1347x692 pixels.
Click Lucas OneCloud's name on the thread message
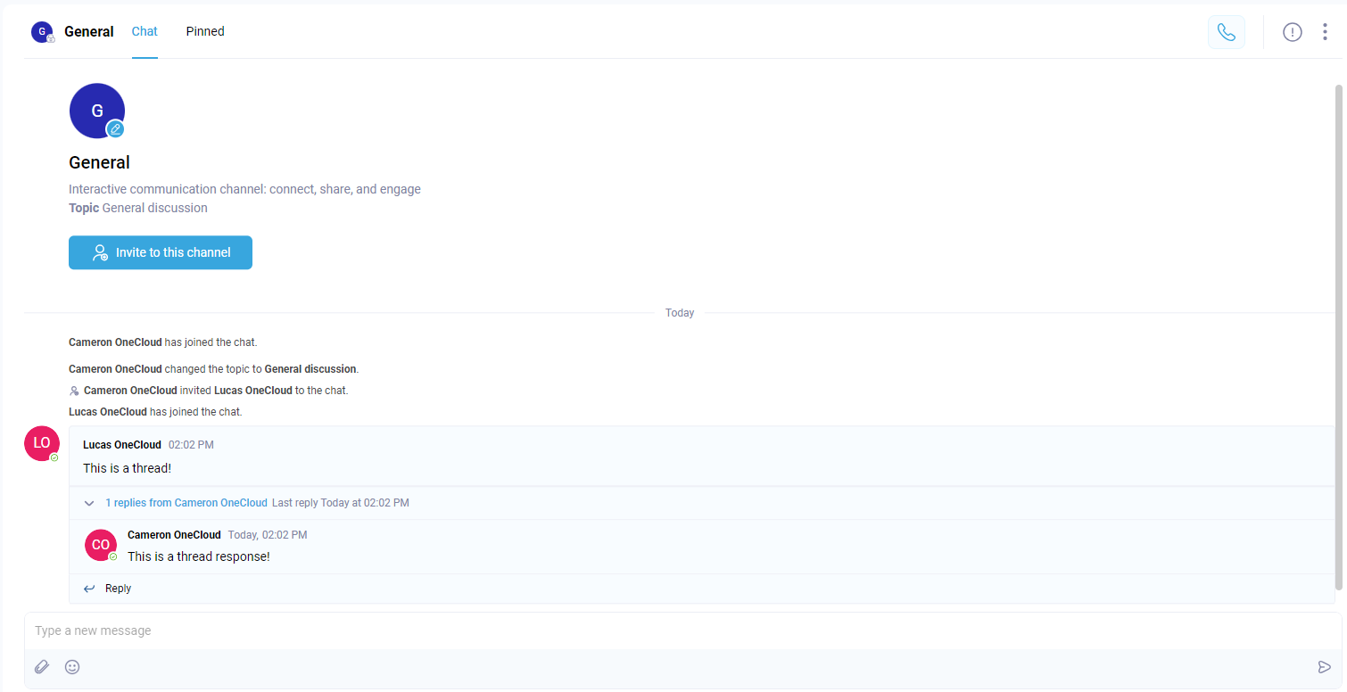[122, 445]
